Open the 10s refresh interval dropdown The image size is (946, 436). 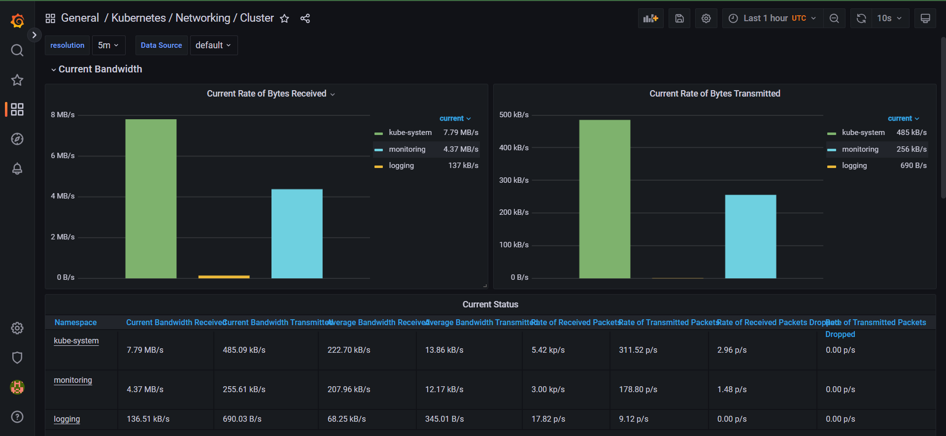[x=890, y=18]
